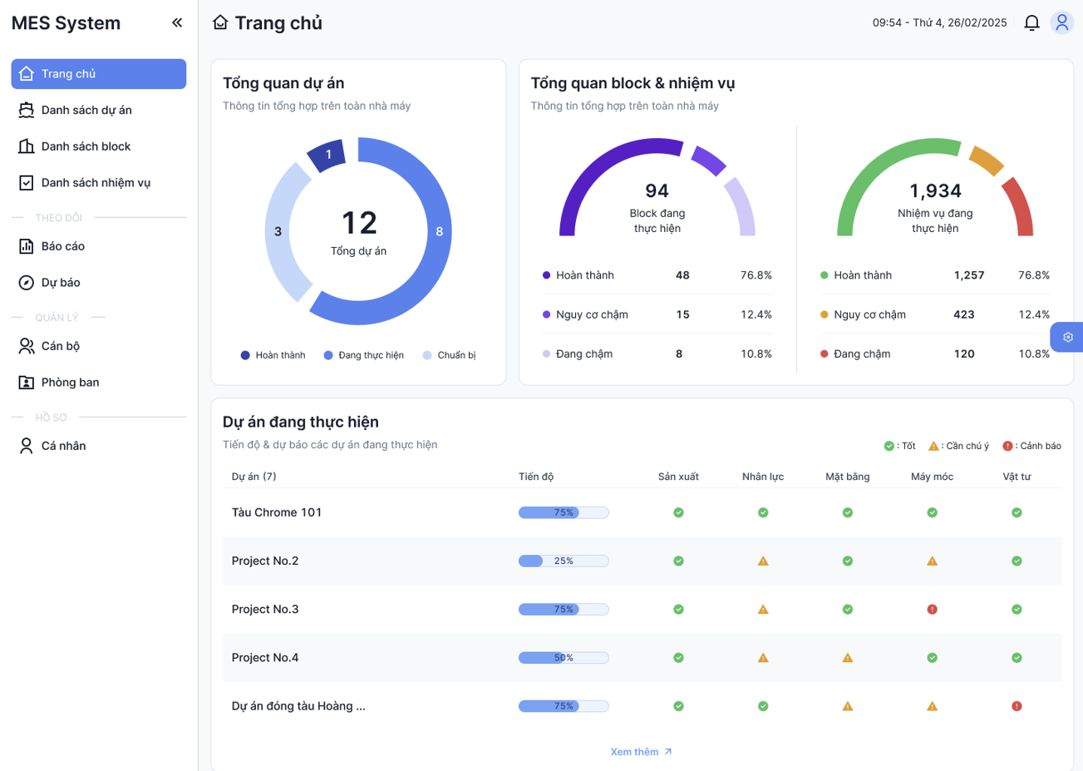Click Nhân lực warning triangle for Project No.2
1083x771 pixels.
click(763, 561)
